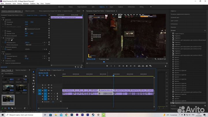This screenshot has height=117, width=208.
Task: Switch to Цвет workspace tab
Action: tap(93, 7)
